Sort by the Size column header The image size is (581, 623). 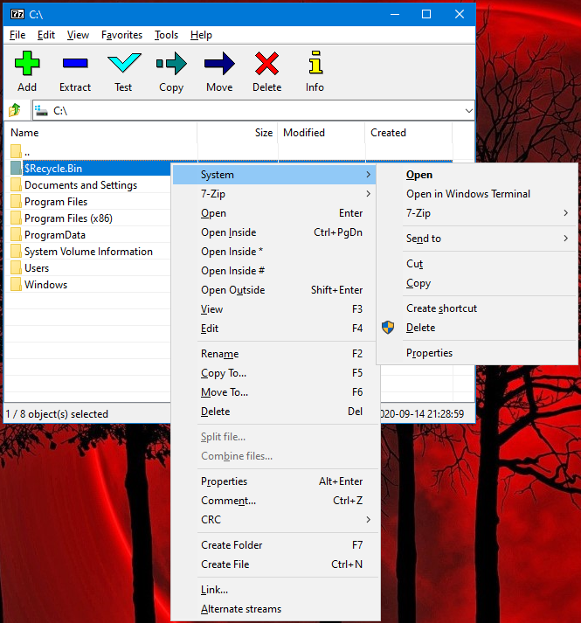point(238,133)
